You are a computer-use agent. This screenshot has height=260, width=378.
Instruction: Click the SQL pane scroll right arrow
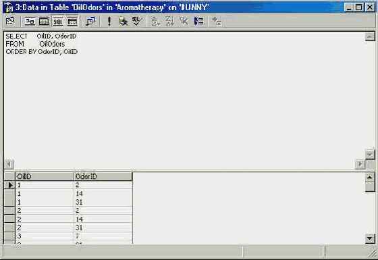pyautogui.click(x=360, y=164)
